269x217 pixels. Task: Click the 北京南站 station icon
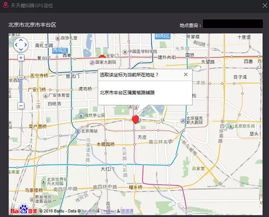tap(78, 131)
